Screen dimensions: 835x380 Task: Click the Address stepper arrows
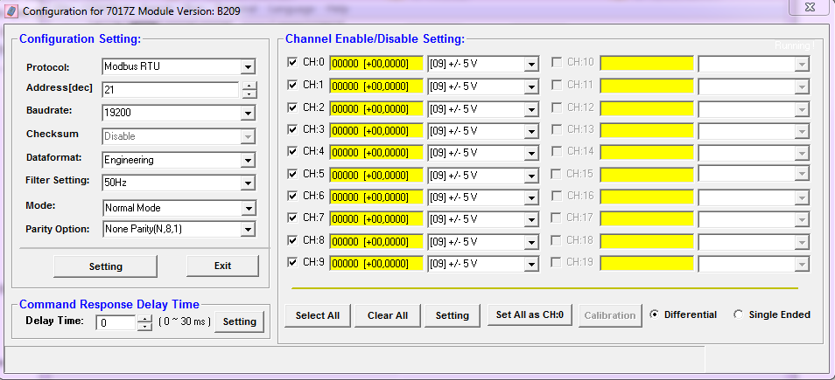(x=249, y=90)
